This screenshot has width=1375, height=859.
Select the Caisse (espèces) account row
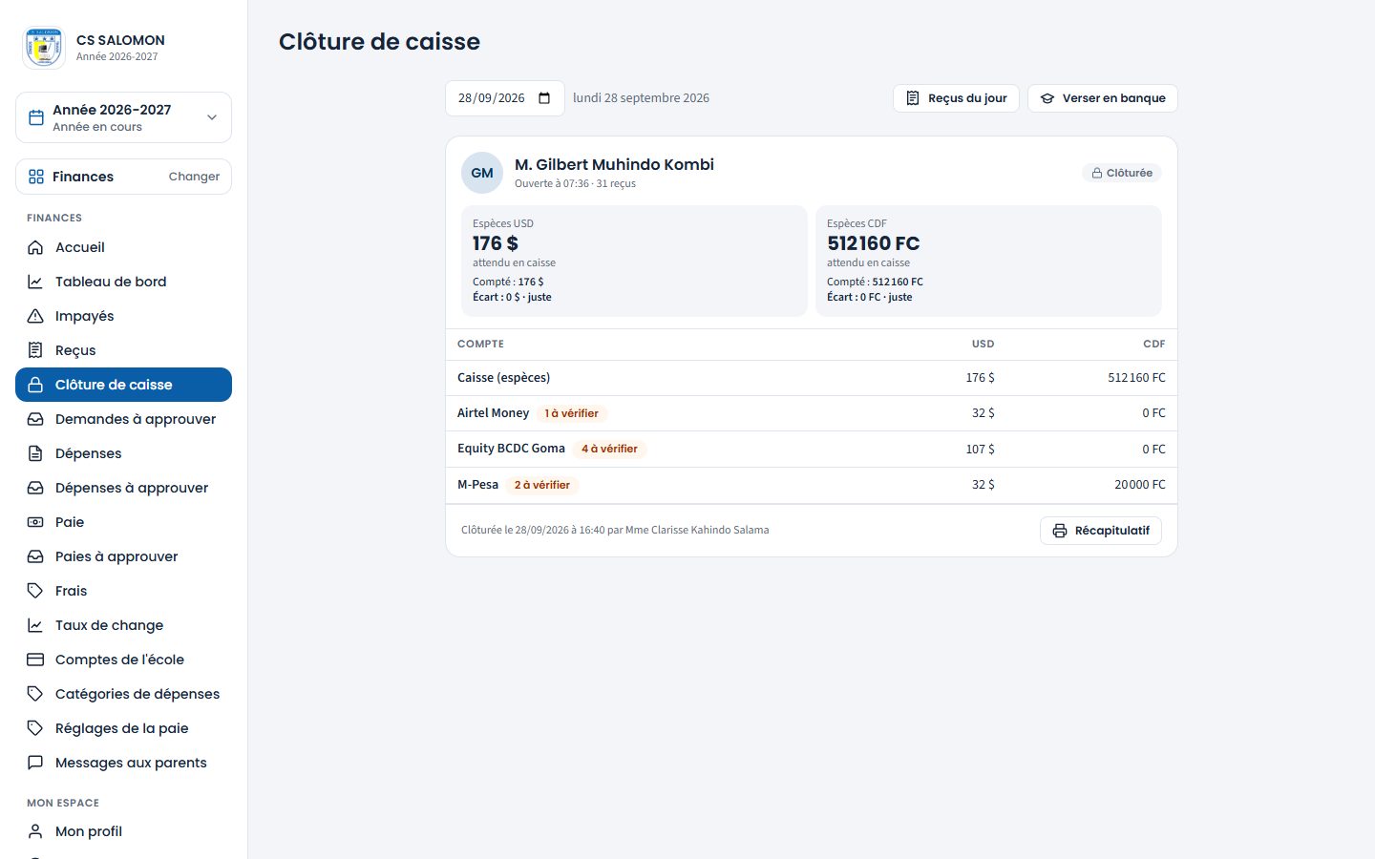coord(812,378)
